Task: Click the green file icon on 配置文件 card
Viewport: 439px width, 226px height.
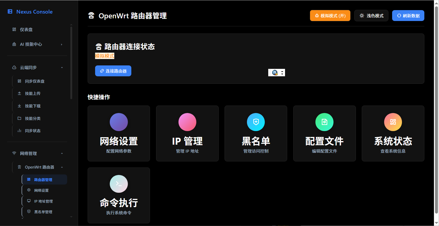Action: [x=324, y=122]
